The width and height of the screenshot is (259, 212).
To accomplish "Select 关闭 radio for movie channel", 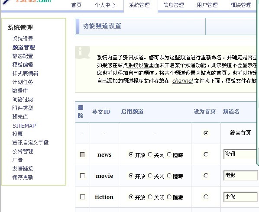I will (150, 176).
